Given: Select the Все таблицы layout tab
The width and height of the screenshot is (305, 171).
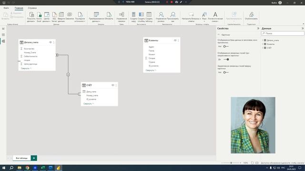Looking at the screenshot, I should [x=21, y=158].
